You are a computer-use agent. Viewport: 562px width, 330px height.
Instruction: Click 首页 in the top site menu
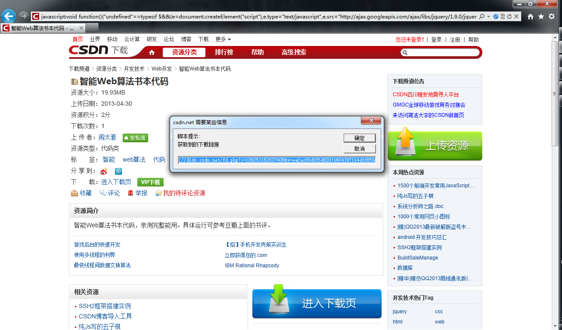coord(78,39)
